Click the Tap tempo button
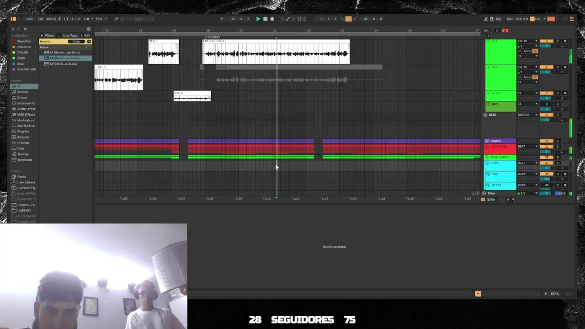 point(40,19)
